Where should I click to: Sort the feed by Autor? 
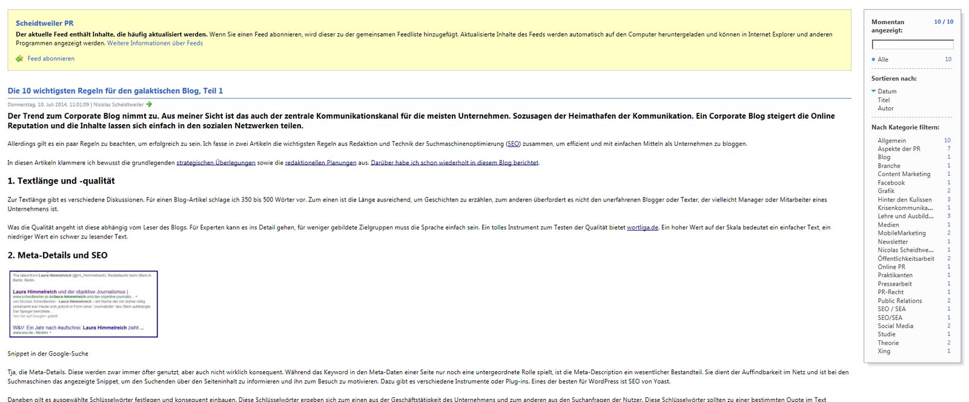[885, 108]
